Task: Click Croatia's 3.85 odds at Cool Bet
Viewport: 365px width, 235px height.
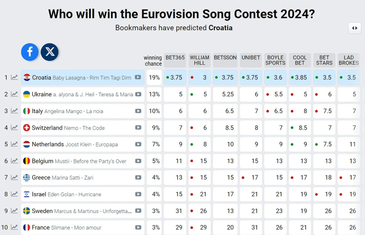Action: [x=299, y=77]
